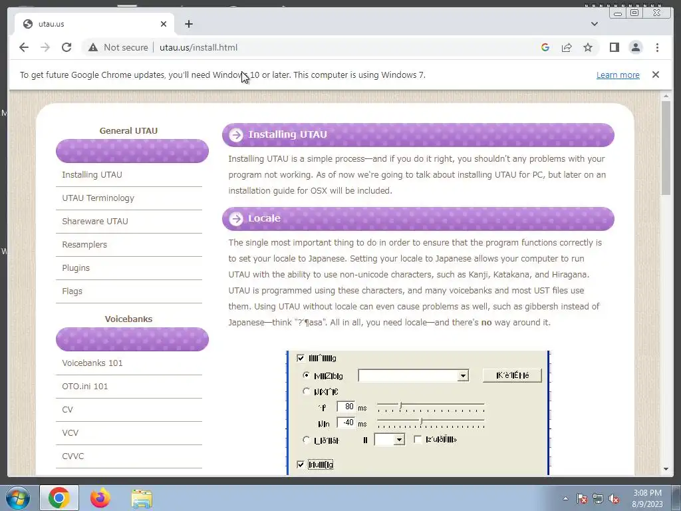The image size is (681, 511).
Task: Open the tab search chevron
Action: click(x=594, y=24)
